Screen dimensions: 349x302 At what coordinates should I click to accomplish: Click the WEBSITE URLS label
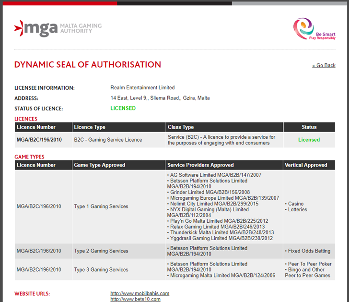pos(32,294)
